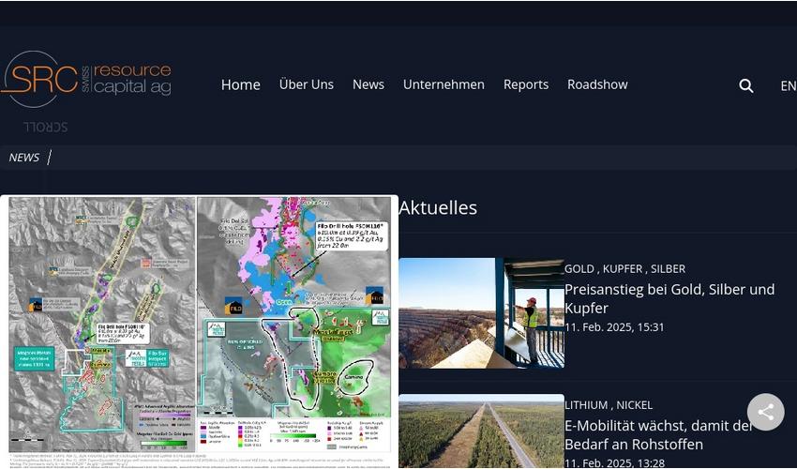The width and height of the screenshot is (797, 469).
Task: Click the round share button
Action: [x=765, y=412]
